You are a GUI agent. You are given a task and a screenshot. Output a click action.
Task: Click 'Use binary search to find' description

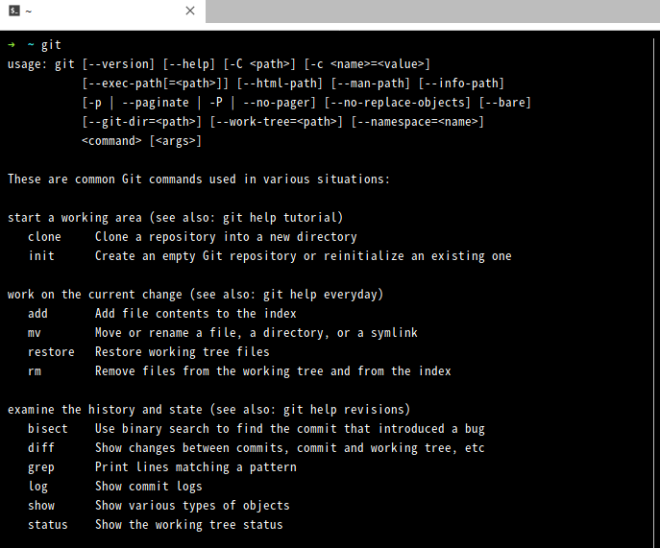[x=290, y=429]
